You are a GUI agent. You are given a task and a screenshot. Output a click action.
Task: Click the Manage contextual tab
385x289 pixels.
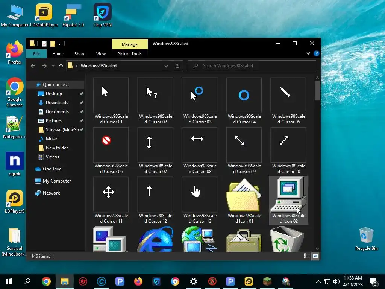[x=130, y=44]
